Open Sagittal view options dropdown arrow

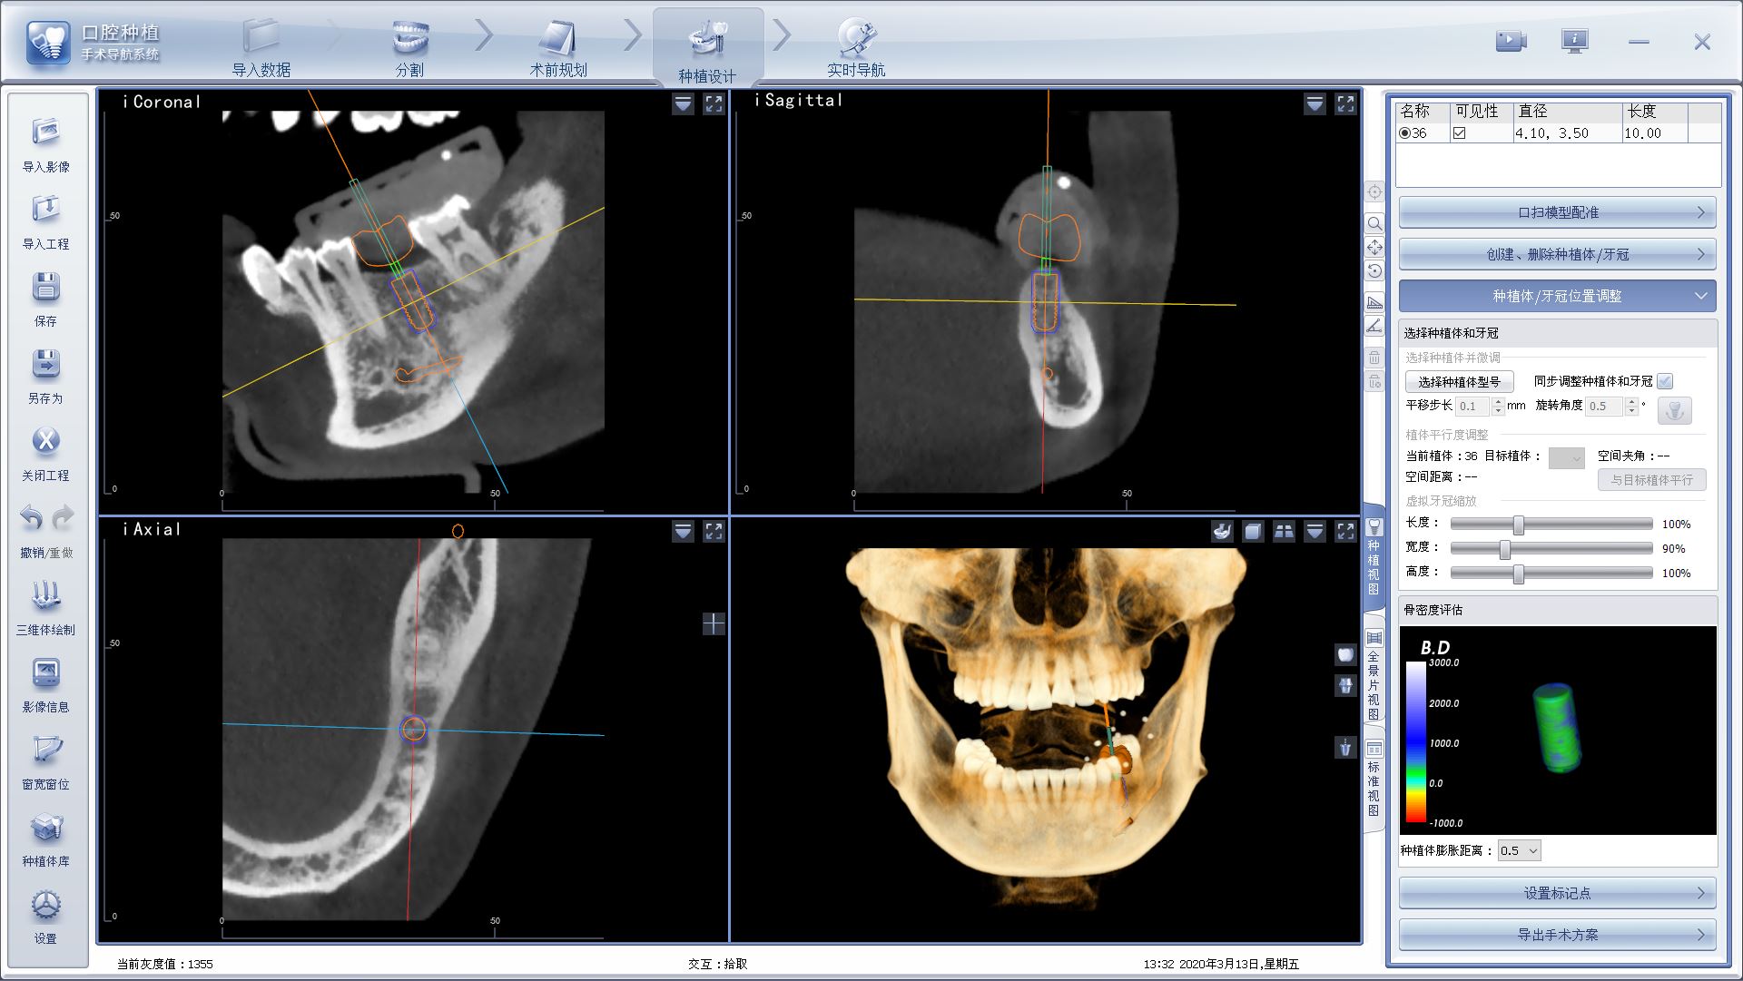[x=1315, y=104]
